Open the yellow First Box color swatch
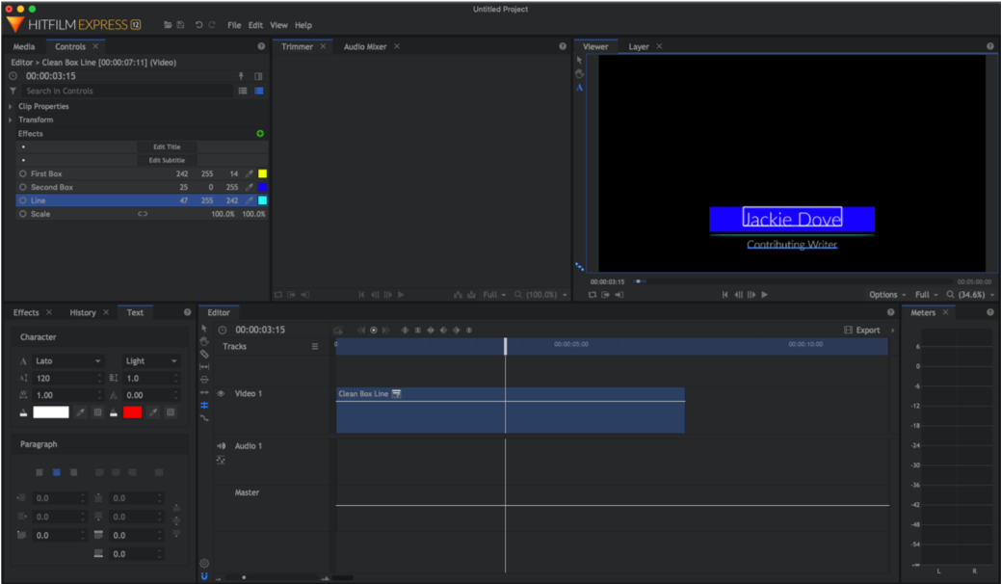 (x=262, y=173)
